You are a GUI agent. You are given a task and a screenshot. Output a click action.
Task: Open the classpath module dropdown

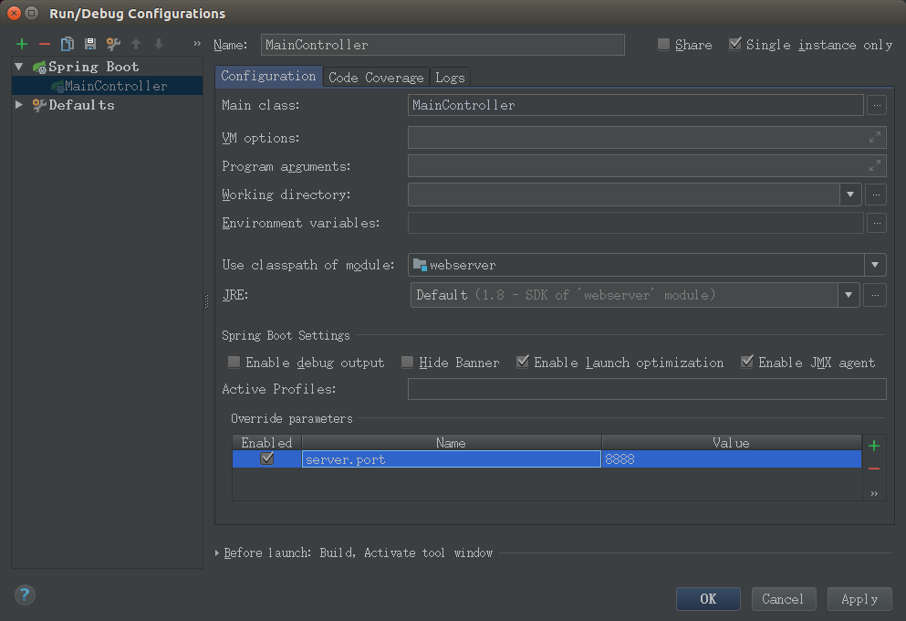pyautogui.click(x=875, y=265)
